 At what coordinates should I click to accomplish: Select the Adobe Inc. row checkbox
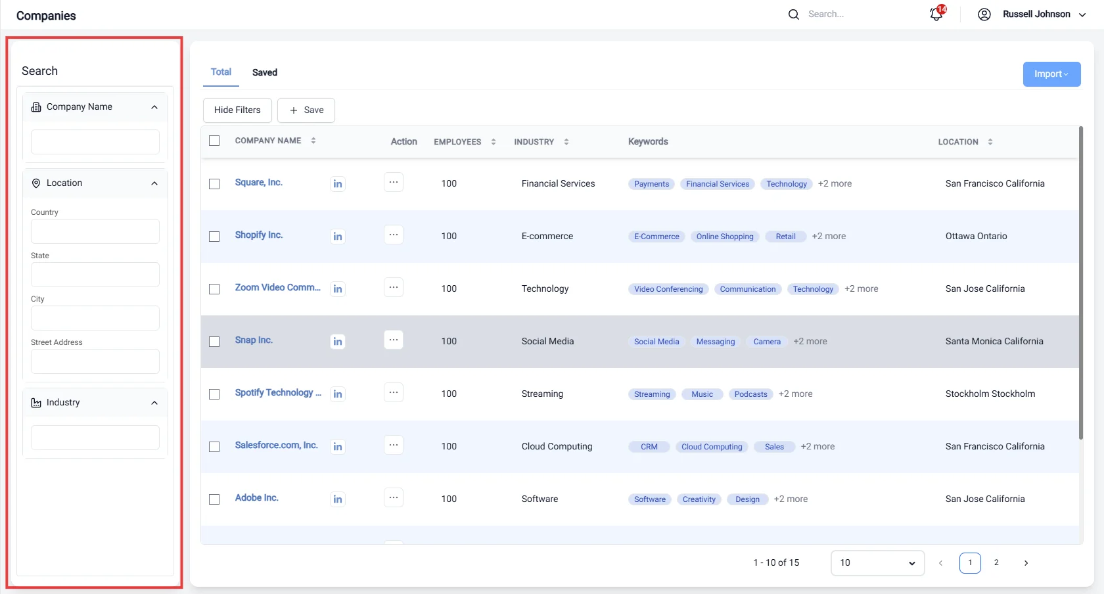(214, 499)
